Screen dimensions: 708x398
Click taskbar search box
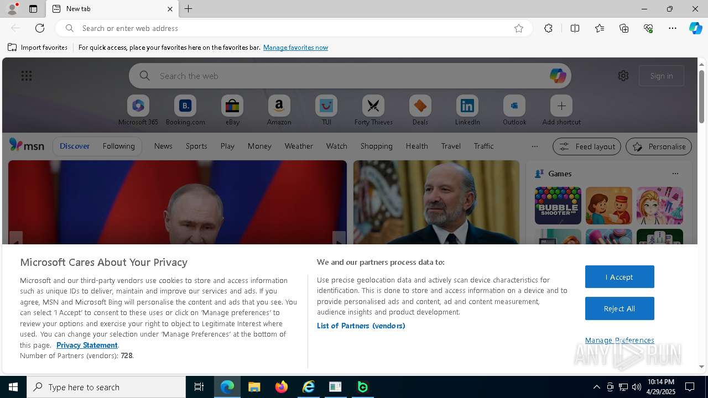(x=106, y=387)
